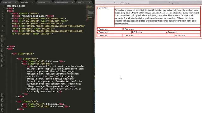Click the third '4 Columns' cell in preview
The width and height of the screenshot is (202, 113).
coord(183,32)
